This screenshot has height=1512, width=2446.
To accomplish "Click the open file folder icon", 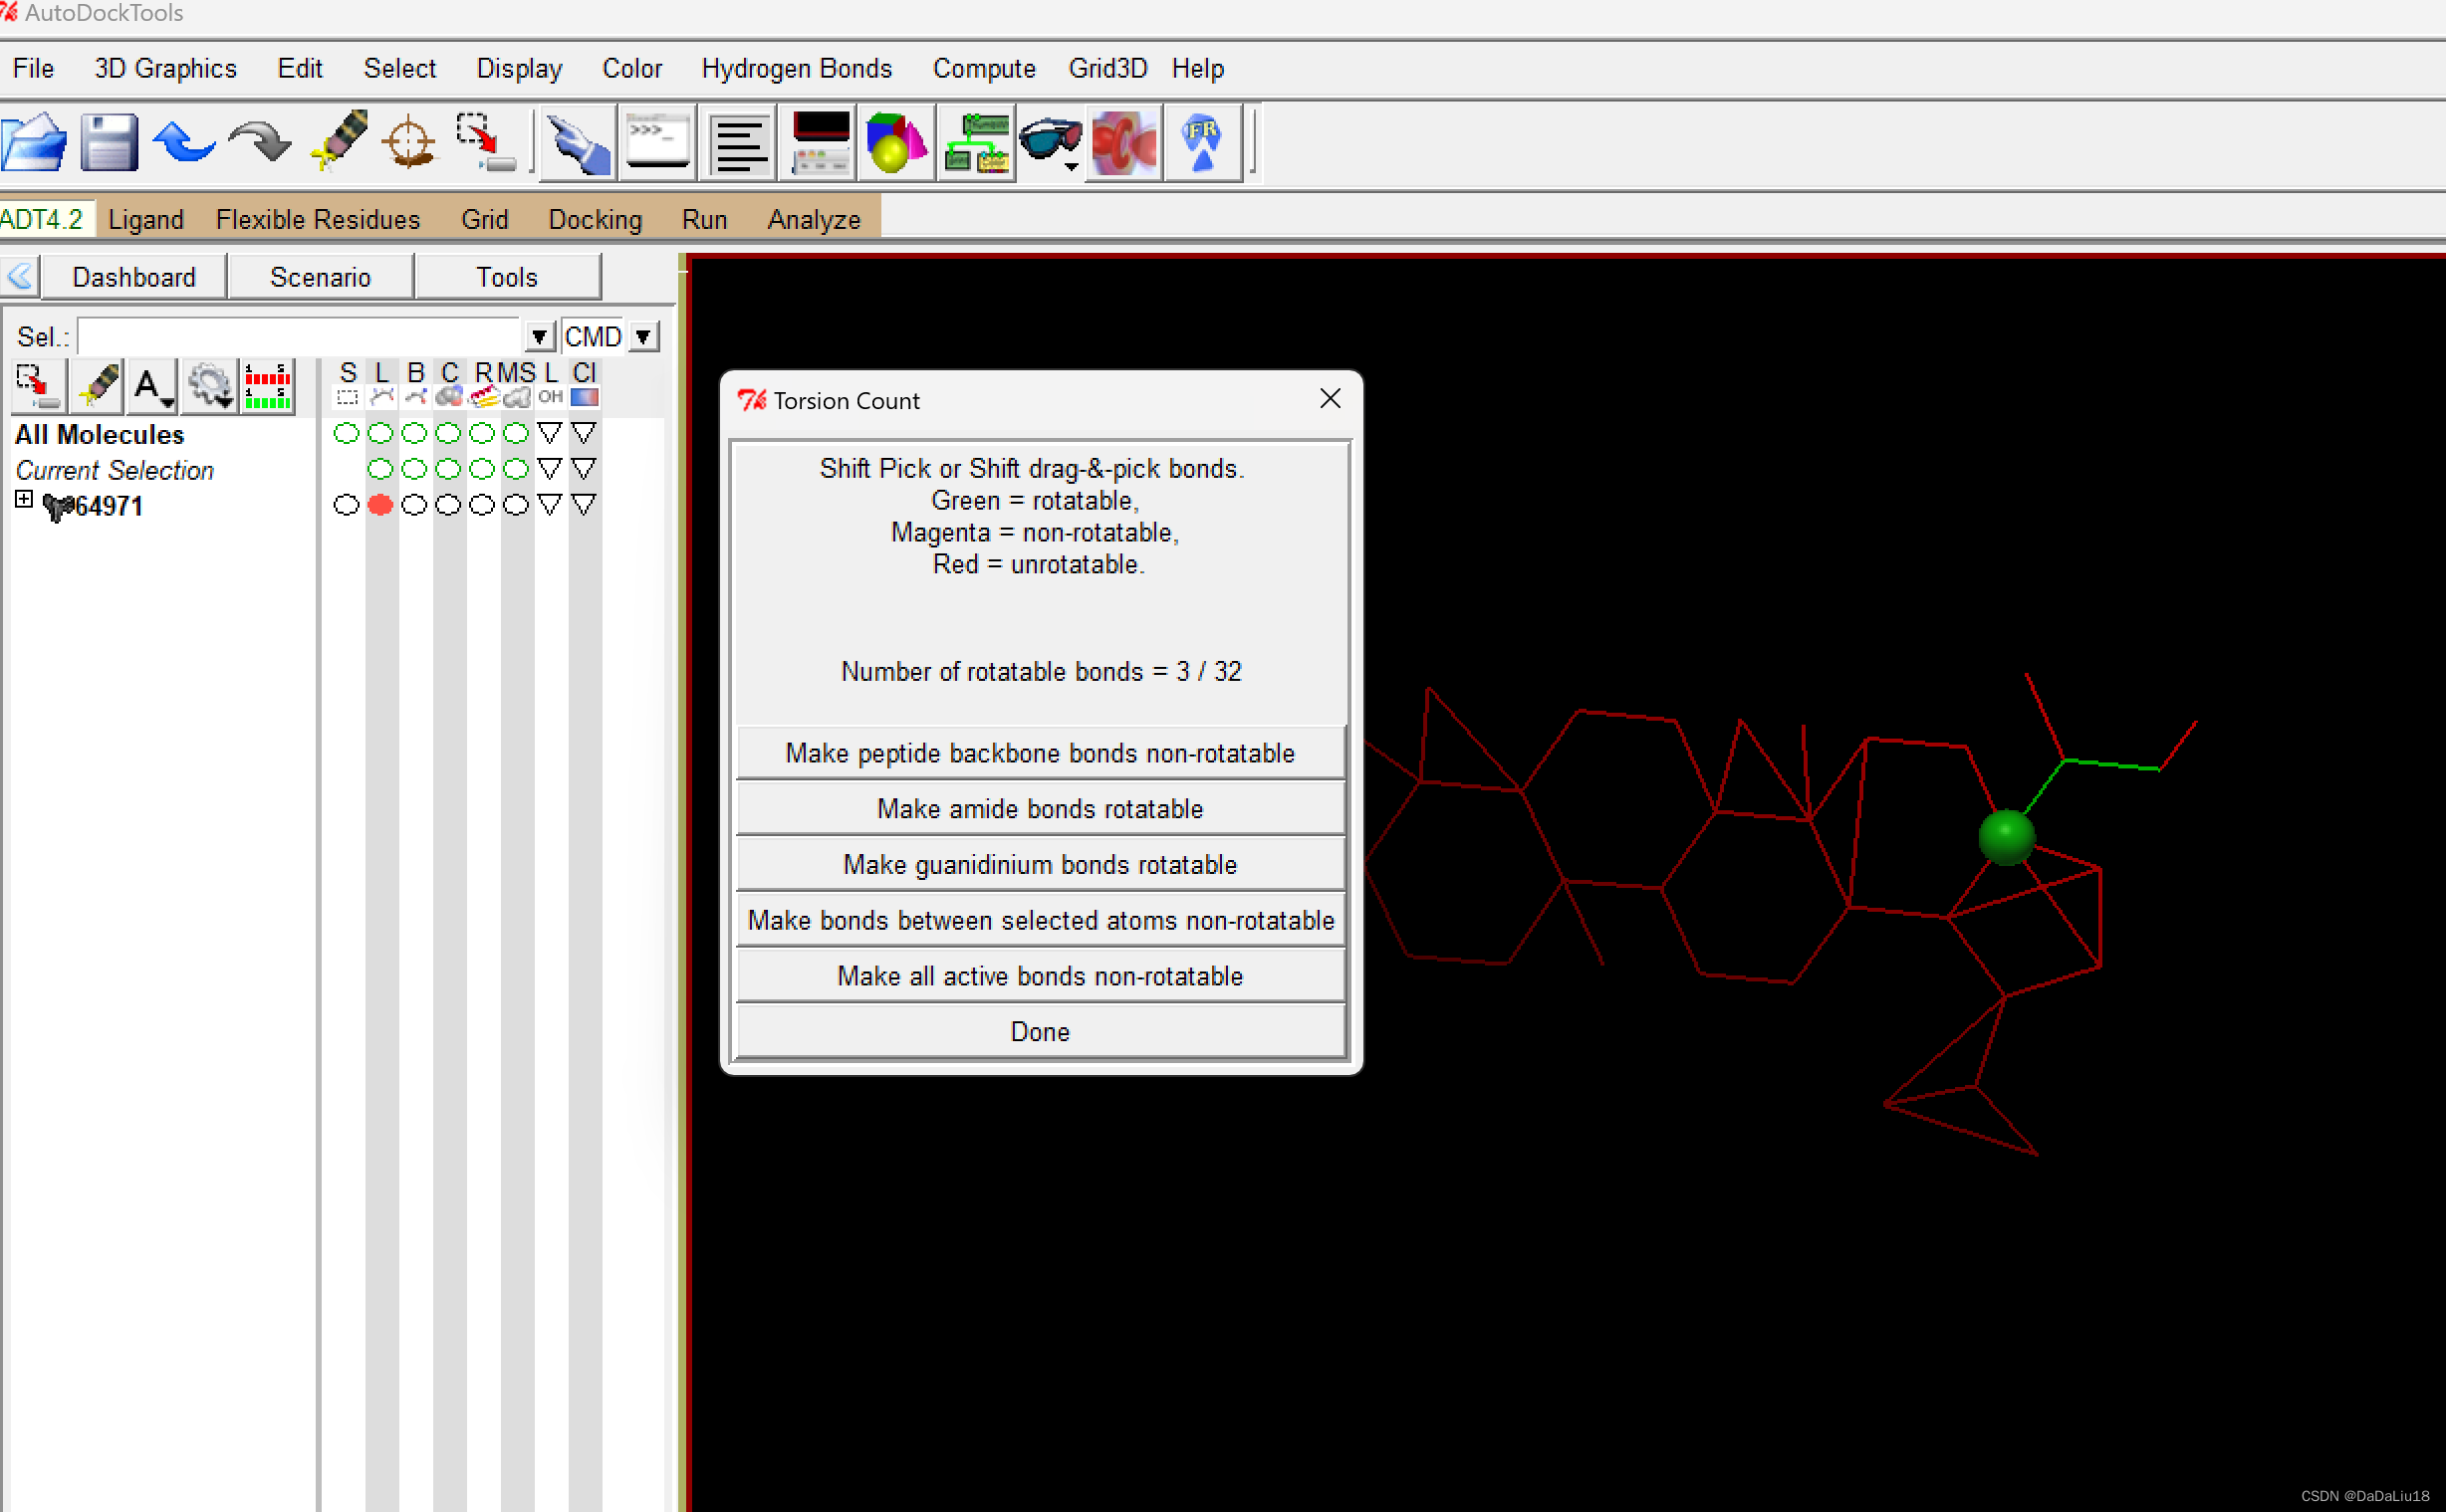I will pyautogui.click(x=35, y=143).
